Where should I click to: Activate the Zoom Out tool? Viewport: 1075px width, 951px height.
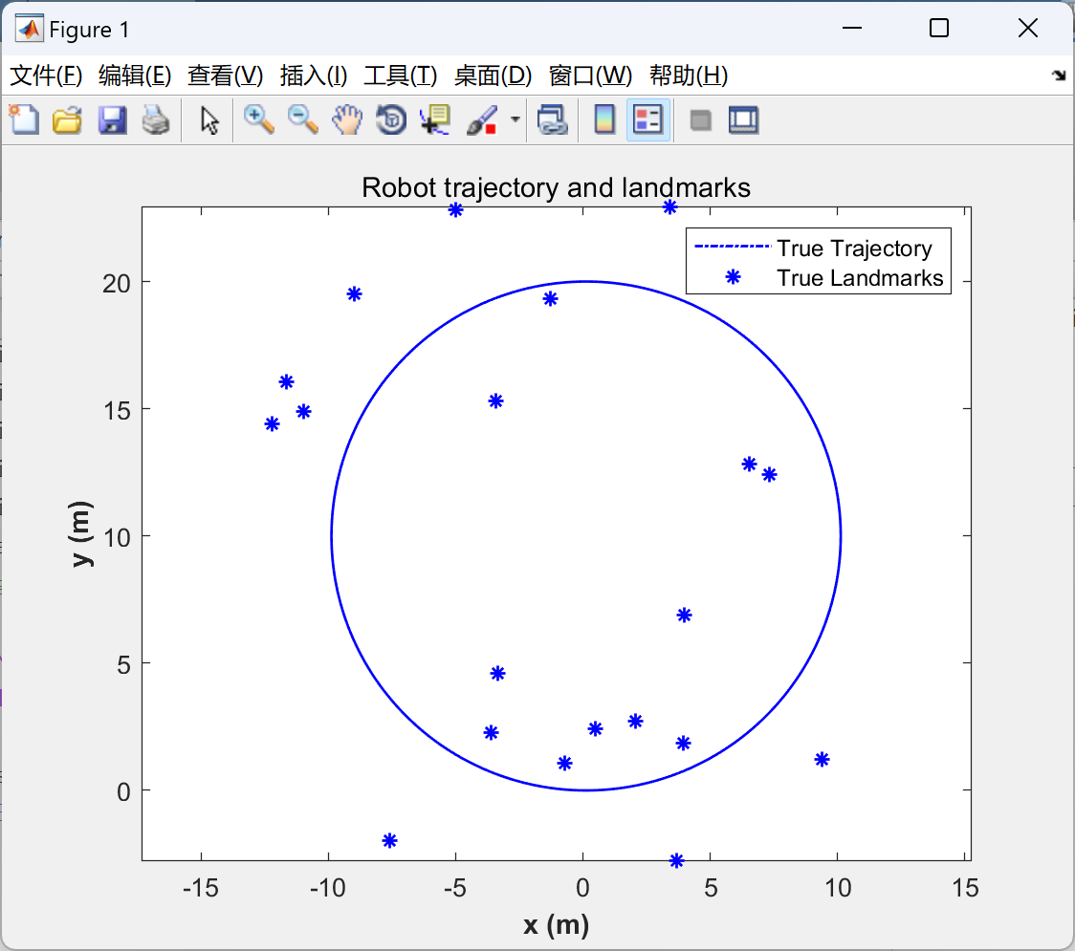(x=303, y=119)
